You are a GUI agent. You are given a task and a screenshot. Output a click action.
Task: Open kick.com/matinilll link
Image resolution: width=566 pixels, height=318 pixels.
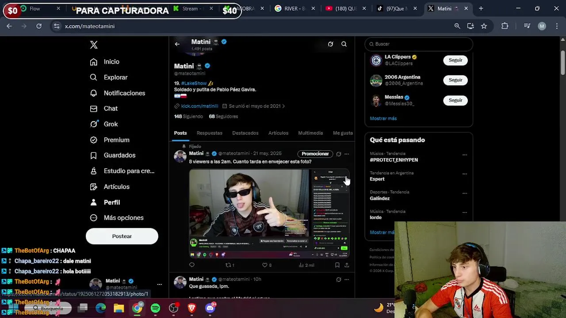pos(199,106)
